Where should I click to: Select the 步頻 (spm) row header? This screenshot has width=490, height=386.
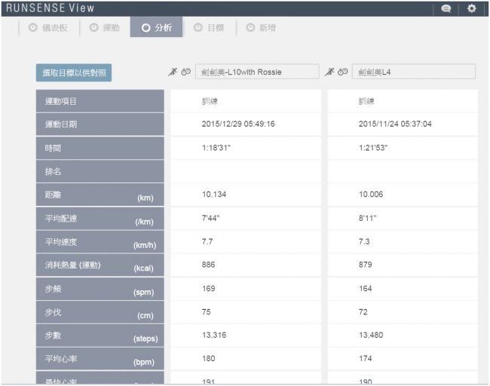pos(100,289)
